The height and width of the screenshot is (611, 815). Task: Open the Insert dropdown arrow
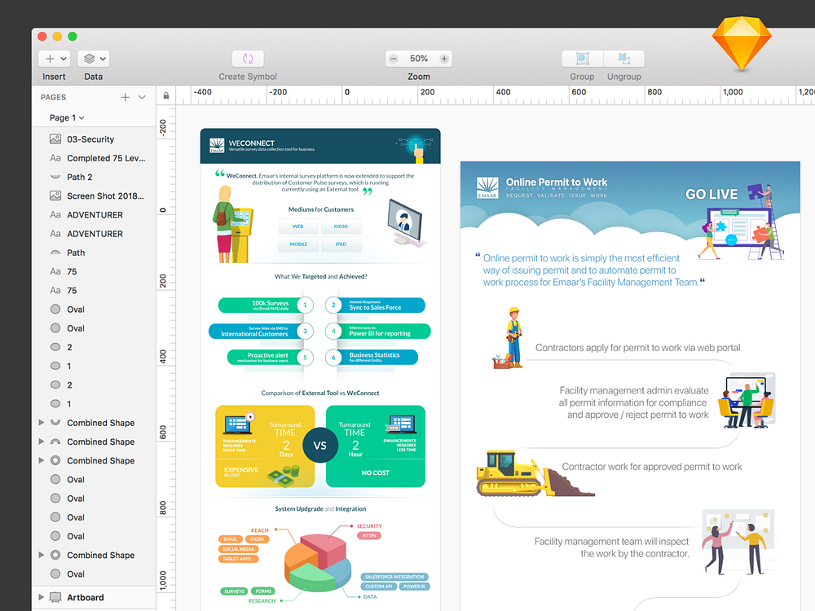pyautogui.click(x=64, y=58)
